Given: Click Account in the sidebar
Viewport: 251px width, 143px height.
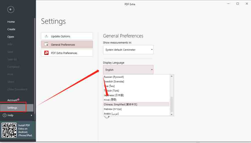Looking at the screenshot, I should pos(12,100).
